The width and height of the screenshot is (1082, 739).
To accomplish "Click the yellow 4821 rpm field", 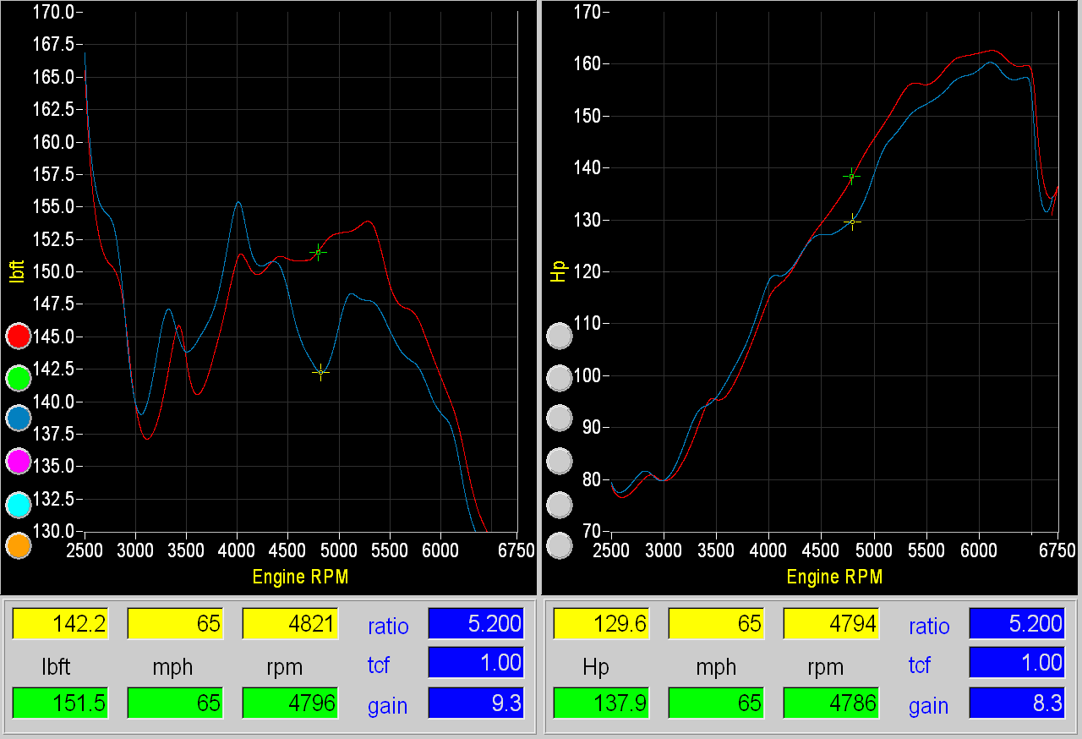I will click(x=290, y=624).
